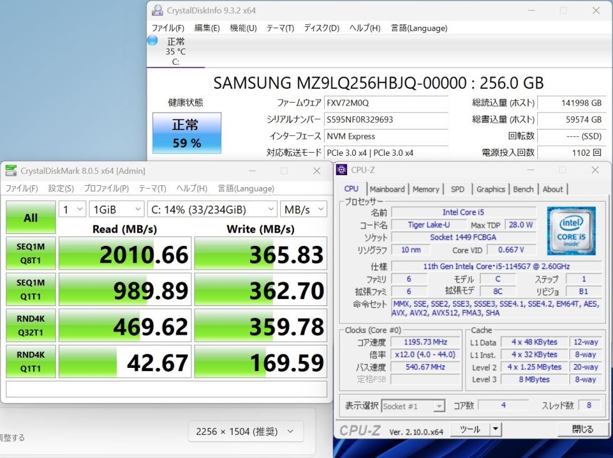Click the 2010.66 sequential read result
Screen dimensions: 613x458
click(x=125, y=253)
